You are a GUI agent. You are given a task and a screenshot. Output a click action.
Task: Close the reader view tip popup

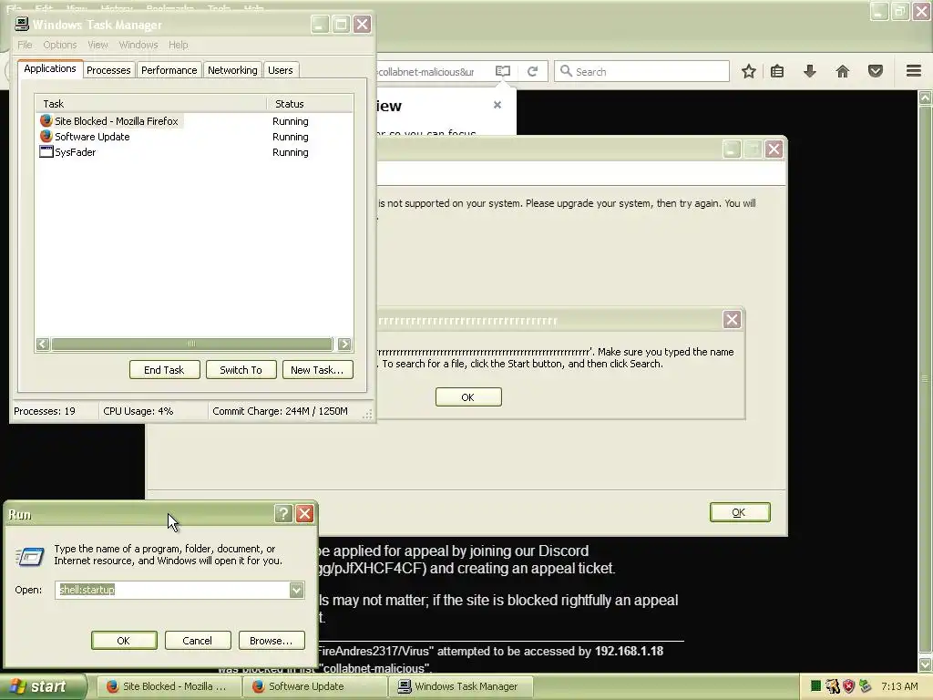click(x=497, y=105)
